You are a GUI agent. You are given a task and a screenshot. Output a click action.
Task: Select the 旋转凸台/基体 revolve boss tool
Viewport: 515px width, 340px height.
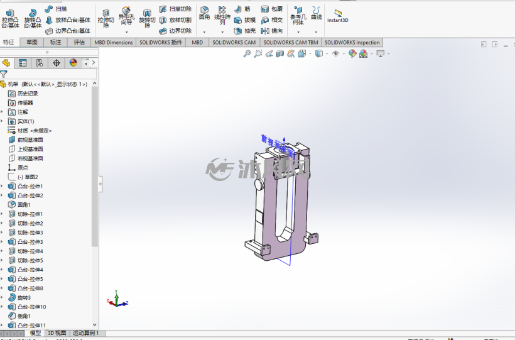pos(33,18)
